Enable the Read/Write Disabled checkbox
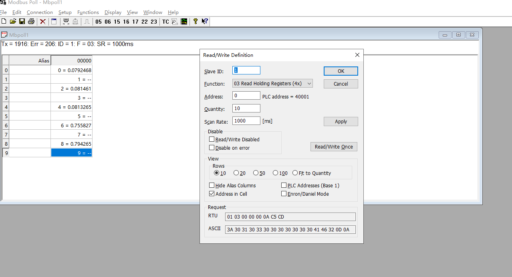Image resolution: width=512 pixels, height=277 pixels. coord(212,139)
